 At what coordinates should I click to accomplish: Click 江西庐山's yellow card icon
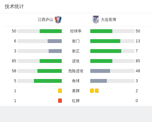click(60, 91)
